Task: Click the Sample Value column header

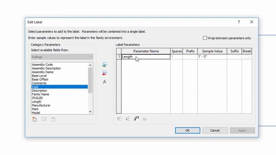Action: pos(212,51)
